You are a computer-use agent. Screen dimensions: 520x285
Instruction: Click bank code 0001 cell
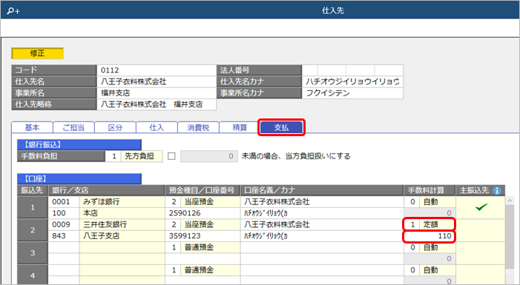pyautogui.click(x=64, y=202)
